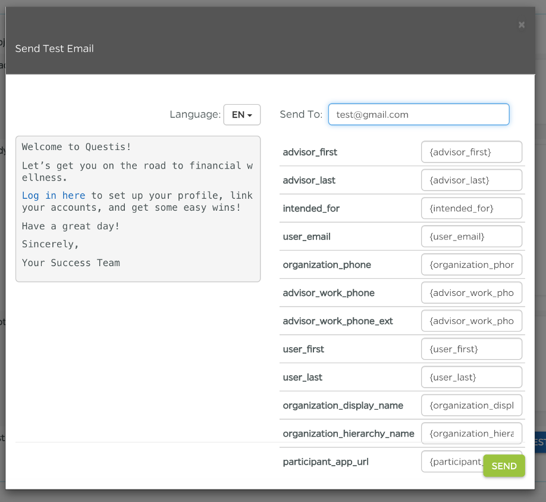The width and height of the screenshot is (546, 502).
Task: Focus the advisor_work_phone_ext field
Action: coord(471,321)
